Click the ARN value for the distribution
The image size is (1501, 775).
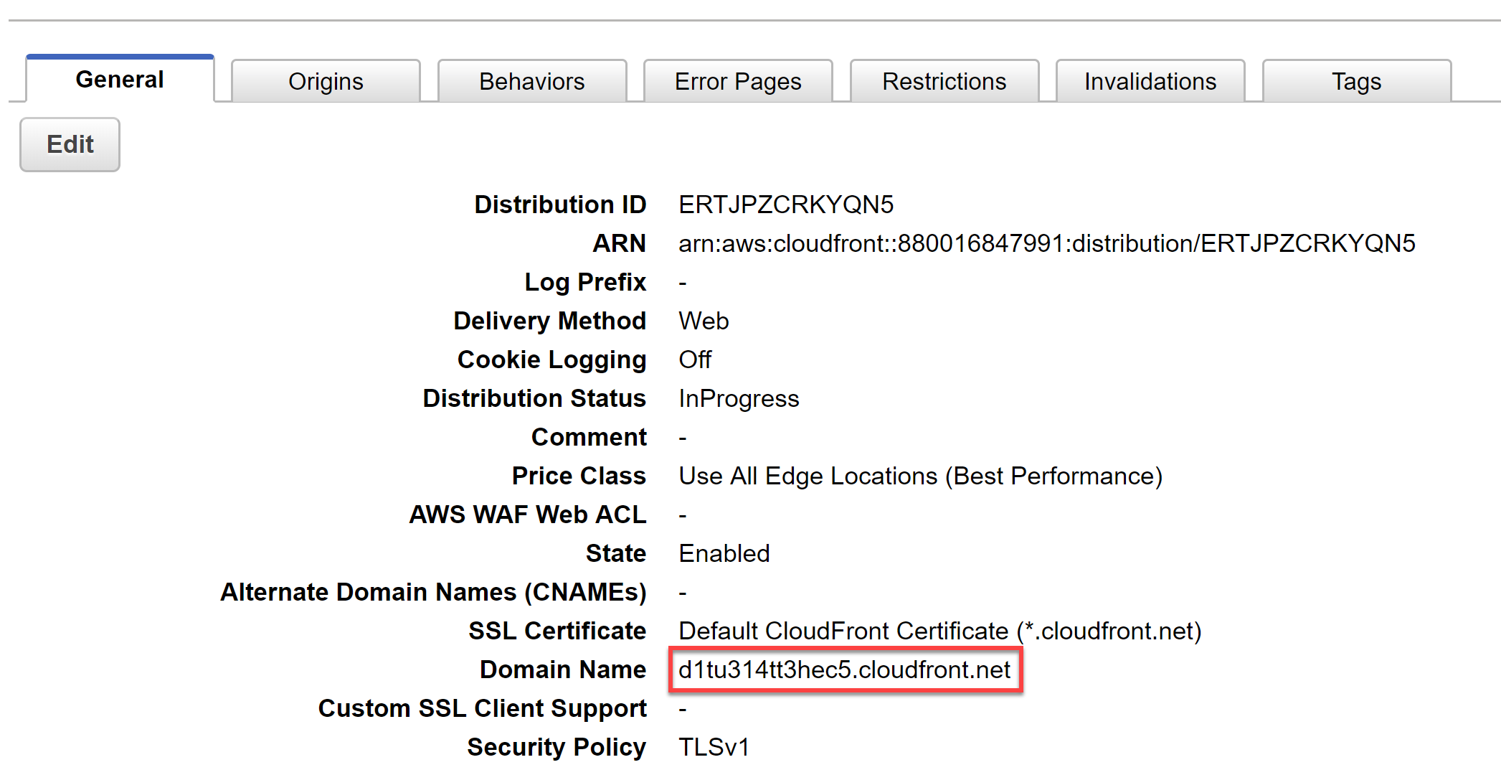point(1047,243)
